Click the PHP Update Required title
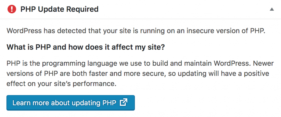Screen dimensions: 281x117 pos(59,9)
